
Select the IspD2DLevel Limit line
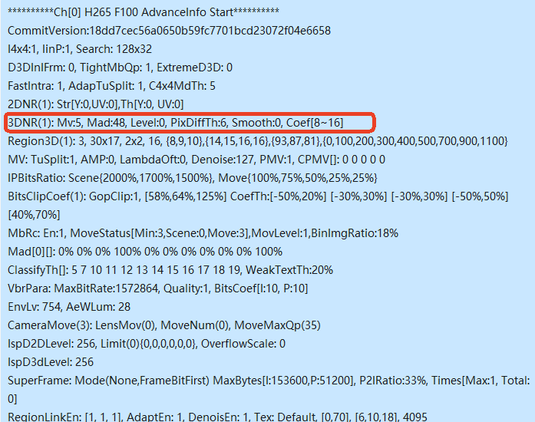(x=147, y=344)
